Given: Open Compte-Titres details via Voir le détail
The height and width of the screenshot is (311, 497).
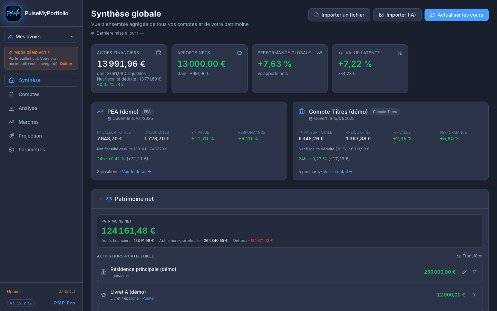Looking at the screenshot, I should (x=338, y=172).
